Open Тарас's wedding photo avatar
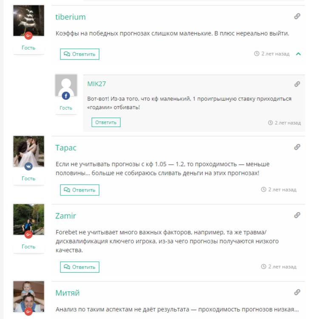 click(28, 151)
